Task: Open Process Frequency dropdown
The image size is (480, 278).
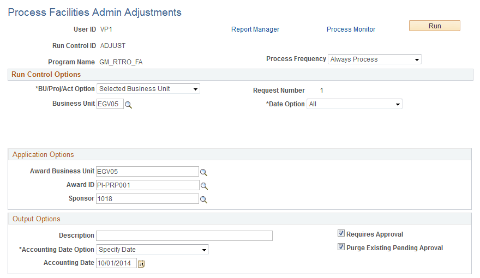Action: tap(375, 59)
